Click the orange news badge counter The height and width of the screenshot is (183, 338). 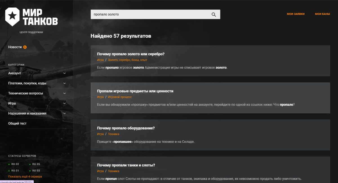pos(25,47)
